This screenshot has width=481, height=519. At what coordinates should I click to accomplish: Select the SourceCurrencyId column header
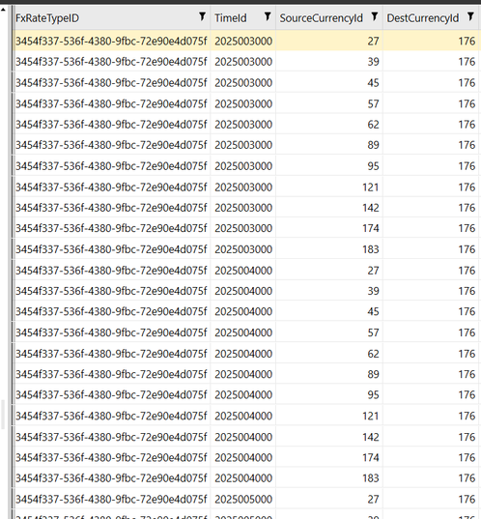point(322,17)
